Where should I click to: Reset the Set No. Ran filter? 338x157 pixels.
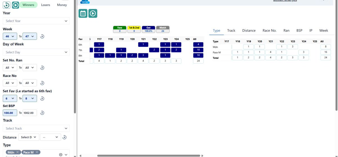click(x=42, y=68)
